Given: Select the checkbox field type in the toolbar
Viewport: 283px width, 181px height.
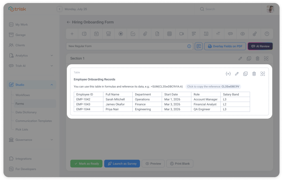Looking at the screenshot, I should point(133,34).
